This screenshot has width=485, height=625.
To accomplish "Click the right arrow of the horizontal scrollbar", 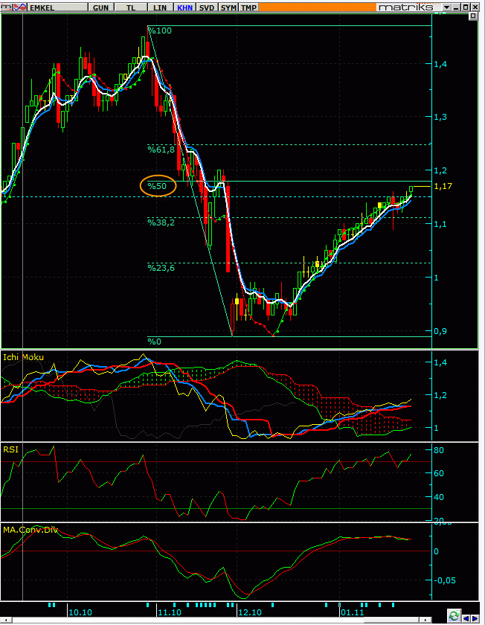I will coord(425,621).
